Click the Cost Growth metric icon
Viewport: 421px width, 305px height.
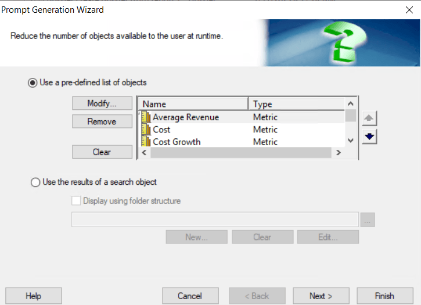(146, 141)
